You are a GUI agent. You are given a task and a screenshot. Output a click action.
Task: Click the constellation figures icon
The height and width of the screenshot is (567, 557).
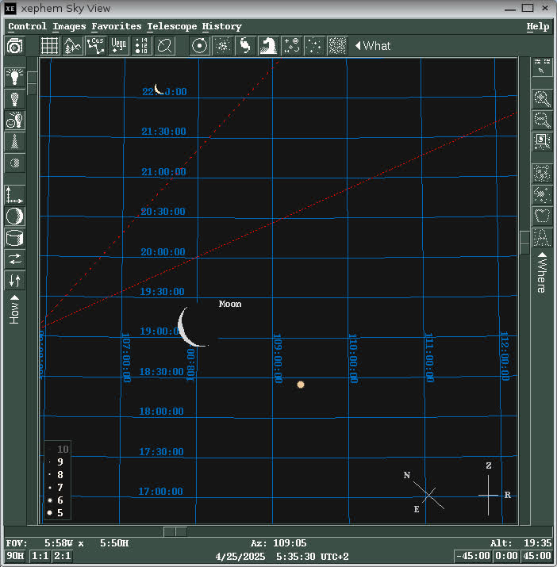tap(96, 46)
